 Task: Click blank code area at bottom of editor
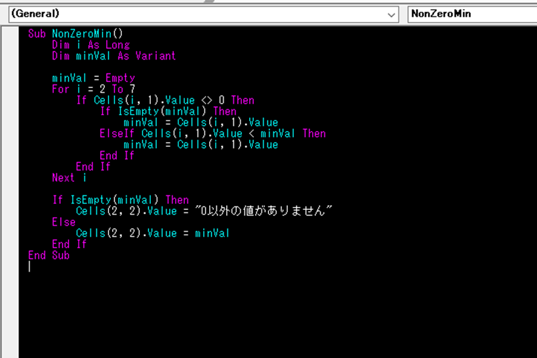tap(273, 322)
